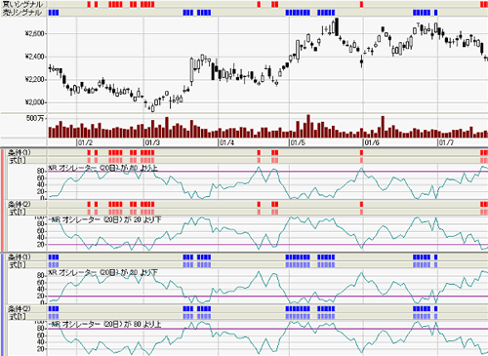Click the ¥2,400 price axis label
The width and height of the screenshot is (488, 356).
[x=35, y=57]
